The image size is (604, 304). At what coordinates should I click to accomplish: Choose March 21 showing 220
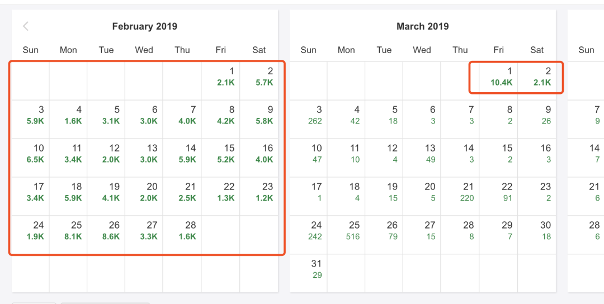point(460,192)
